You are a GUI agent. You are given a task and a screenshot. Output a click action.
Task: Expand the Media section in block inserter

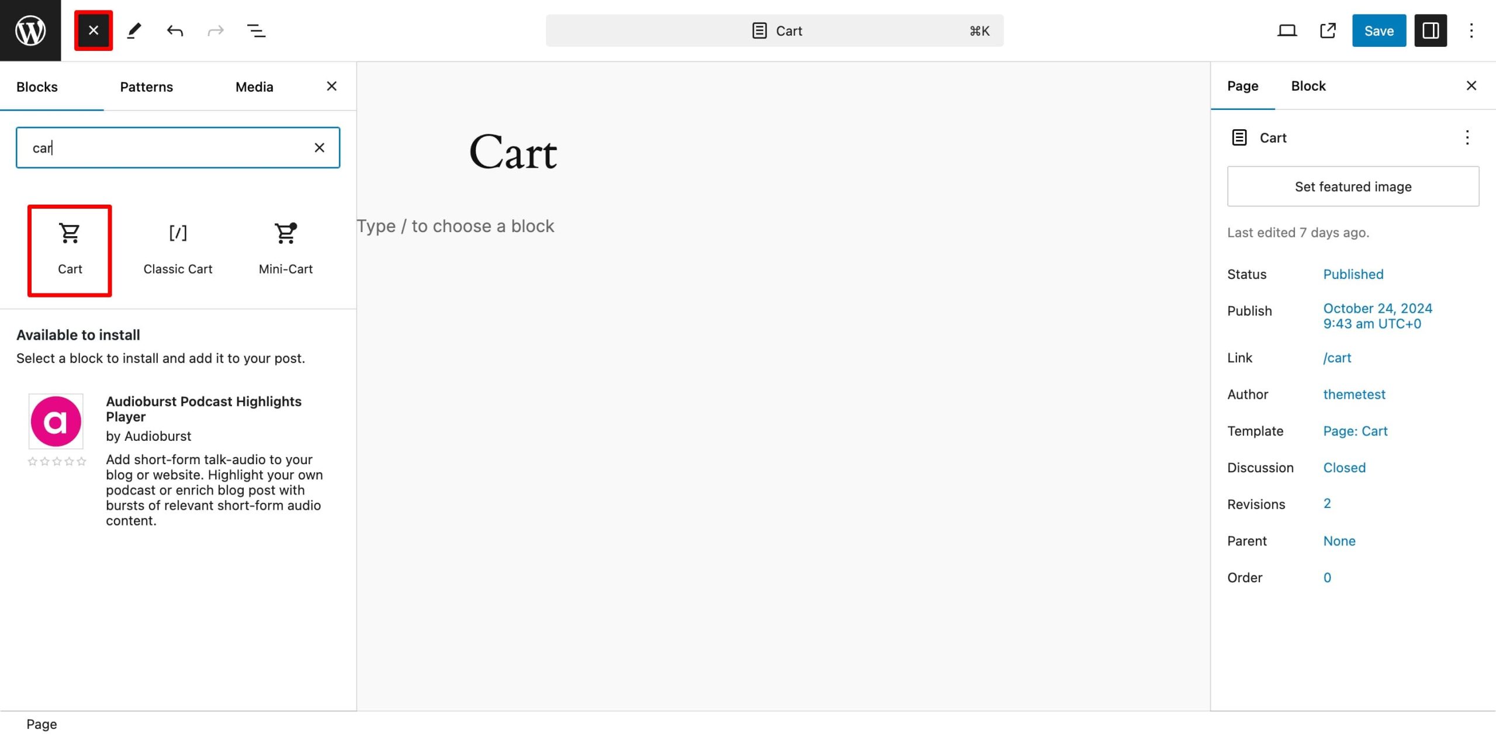coord(254,86)
